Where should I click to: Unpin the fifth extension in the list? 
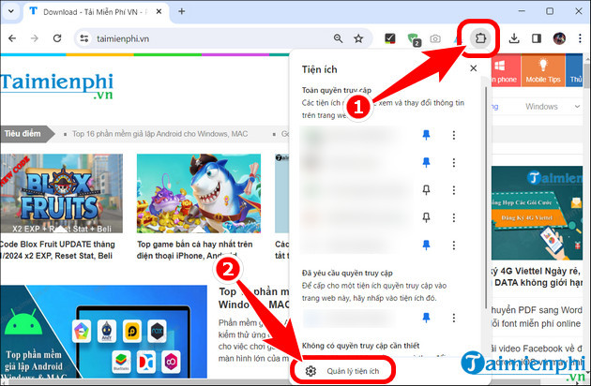(x=426, y=245)
